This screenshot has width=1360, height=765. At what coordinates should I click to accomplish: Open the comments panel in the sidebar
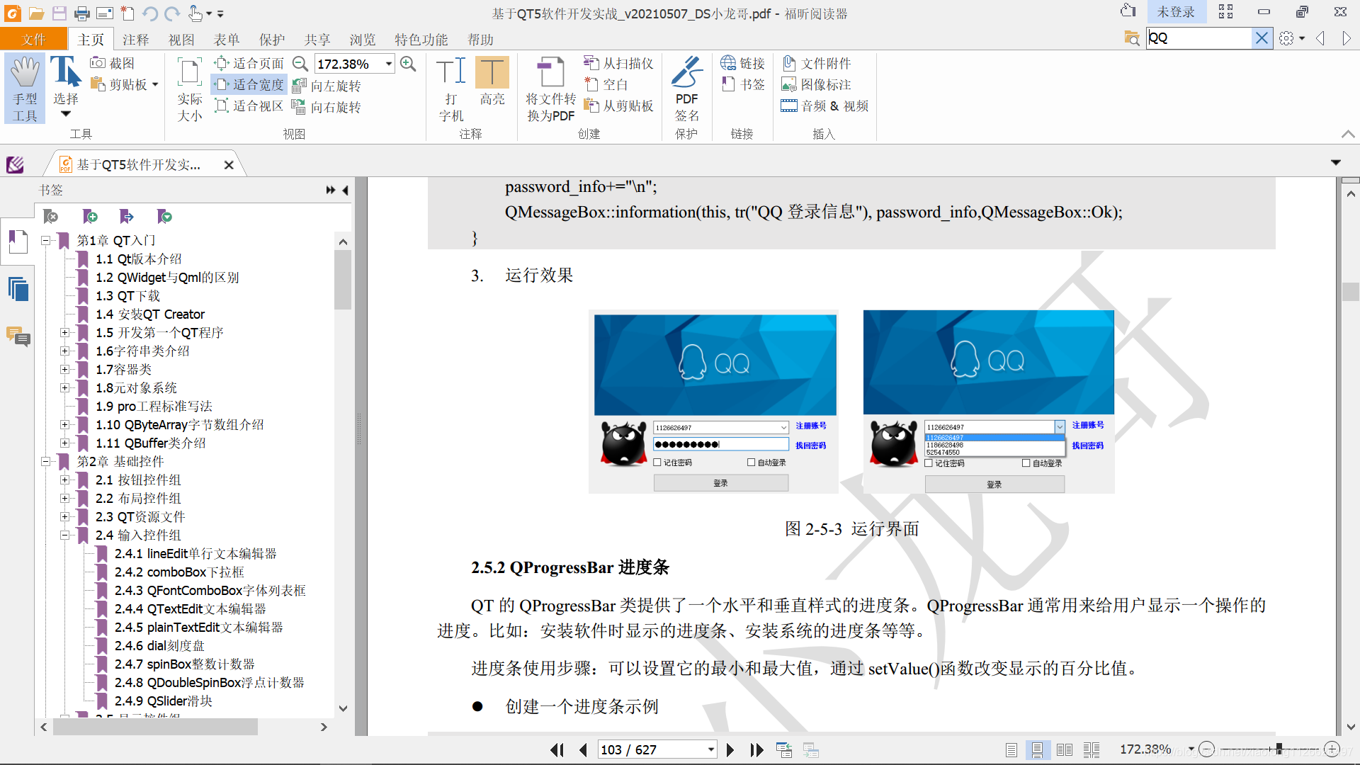tap(18, 336)
